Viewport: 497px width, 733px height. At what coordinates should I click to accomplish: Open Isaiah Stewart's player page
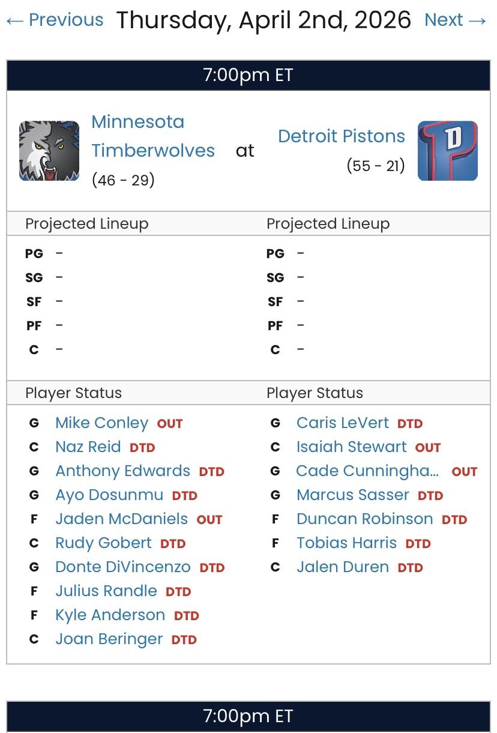[x=351, y=447]
